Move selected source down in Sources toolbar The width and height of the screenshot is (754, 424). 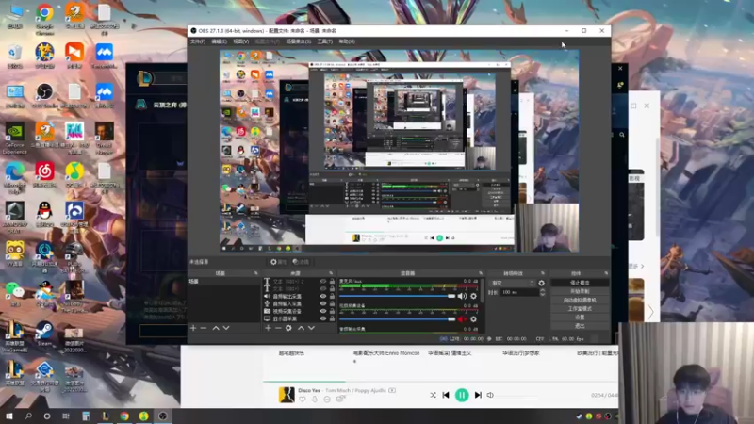[312, 328]
